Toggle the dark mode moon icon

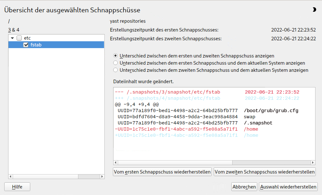tap(314, 10)
